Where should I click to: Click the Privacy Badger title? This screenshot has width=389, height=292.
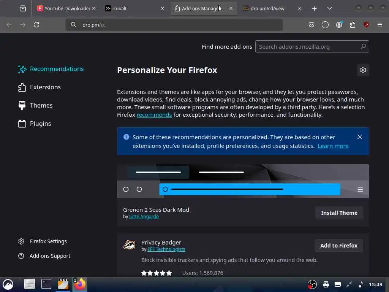[x=161, y=243]
